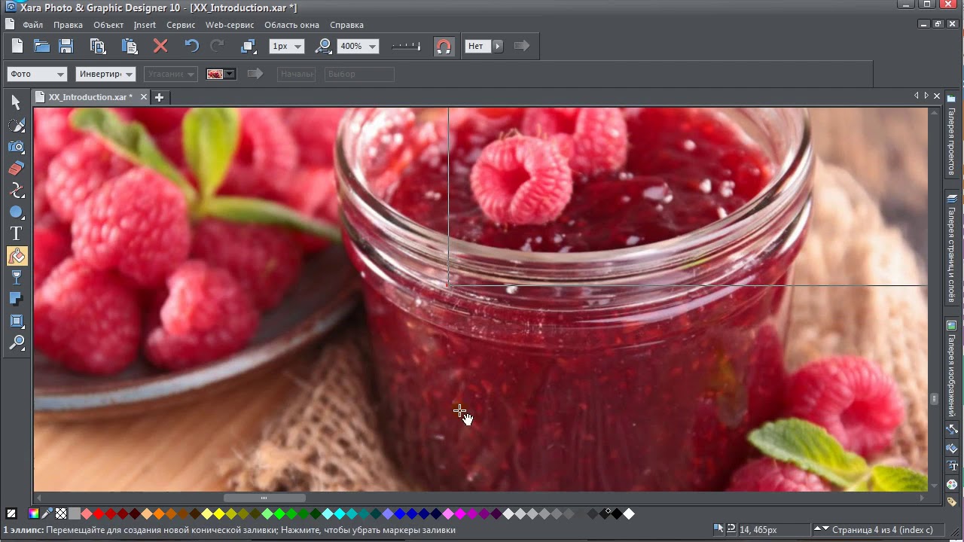Select the Shadow tool
Screen dimensions: 964x542
(x=17, y=300)
